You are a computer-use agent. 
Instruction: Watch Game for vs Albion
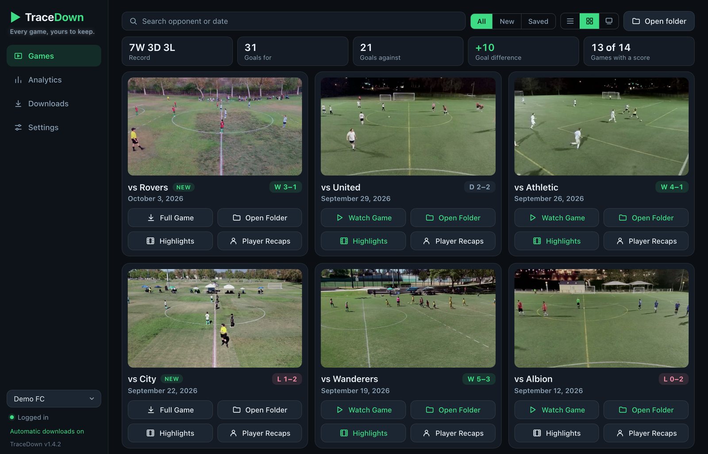pos(557,410)
